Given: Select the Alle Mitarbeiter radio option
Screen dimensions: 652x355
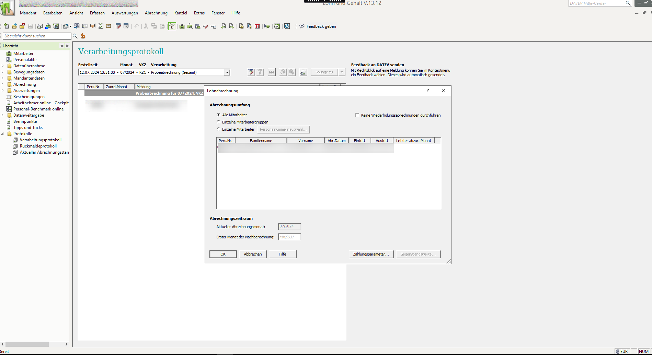Looking at the screenshot, I should click(219, 115).
